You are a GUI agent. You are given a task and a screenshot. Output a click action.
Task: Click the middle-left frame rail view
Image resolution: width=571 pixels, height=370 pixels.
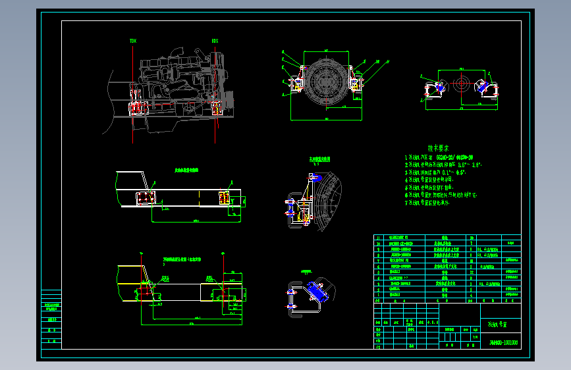click(x=180, y=197)
